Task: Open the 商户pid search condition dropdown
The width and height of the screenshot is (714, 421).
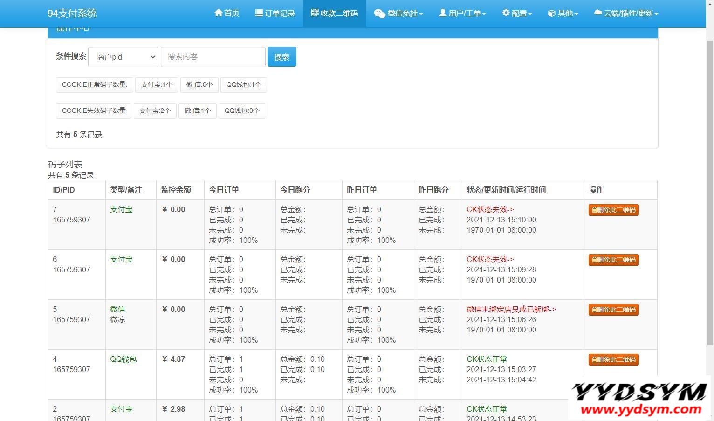Action: [x=124, y=57]
